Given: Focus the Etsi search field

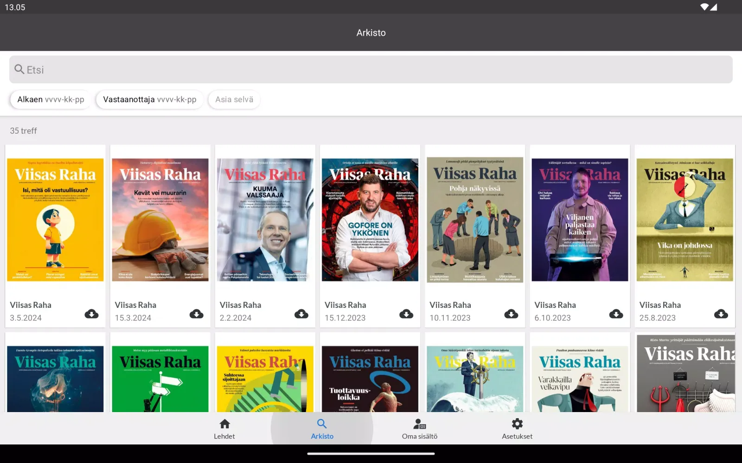Looking at the screenshot, I should (371, 69).
